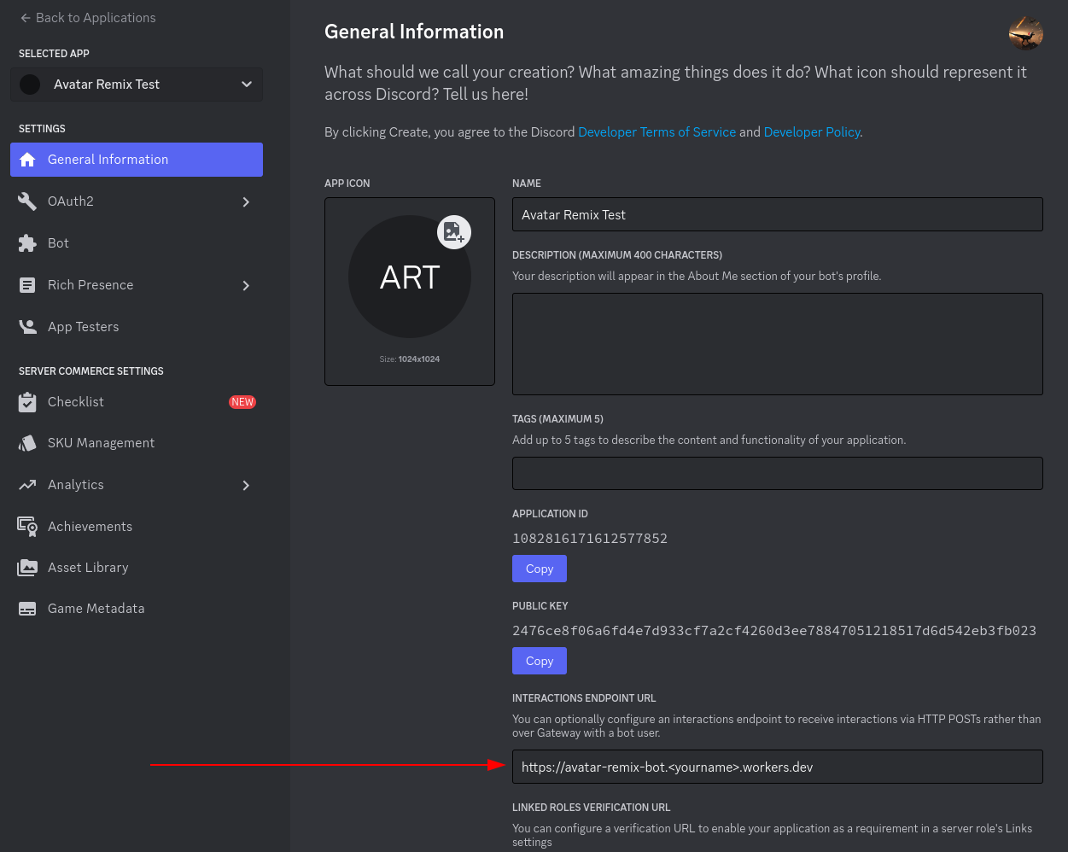The image size is (1068, 852).
Task: Open the Bot settings page
Action: [x=137, y=243]
